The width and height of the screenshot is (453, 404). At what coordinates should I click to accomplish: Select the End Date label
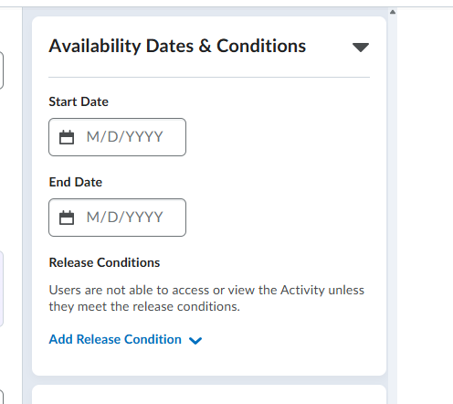pos(76,182)
